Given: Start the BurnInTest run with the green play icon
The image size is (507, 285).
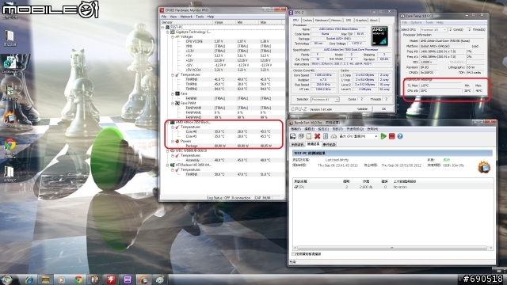Looking at the screenshot, I should [383, 136].
